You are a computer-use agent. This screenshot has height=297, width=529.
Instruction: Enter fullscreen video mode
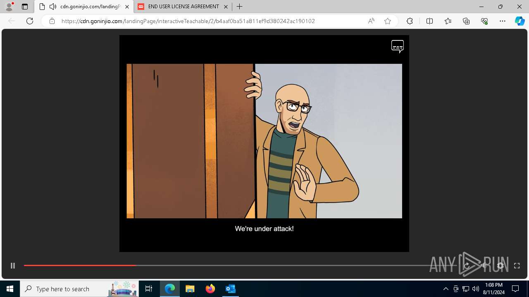tap(517, 266)
